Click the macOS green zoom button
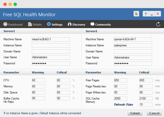Viewport: 164px width, 117px height. pyautogui.click(x=15, y=4)
